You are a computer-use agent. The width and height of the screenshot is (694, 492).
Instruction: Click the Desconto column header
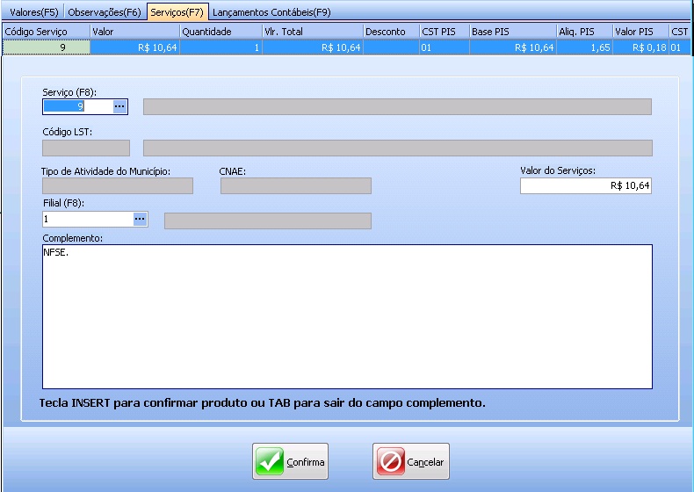pyautogui.click(x=390, y=32)
